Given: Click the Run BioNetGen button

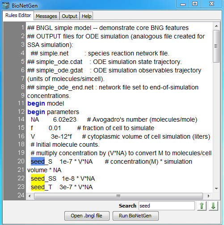Looking at the screenshot, I should coord(135,216).
